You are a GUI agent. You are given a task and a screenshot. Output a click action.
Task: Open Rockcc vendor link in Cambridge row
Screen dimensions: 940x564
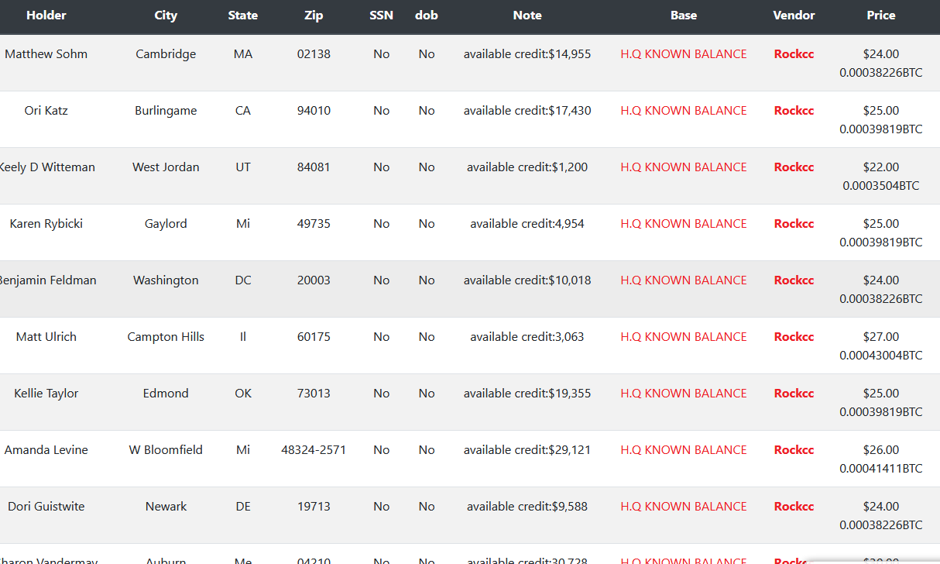794,54
